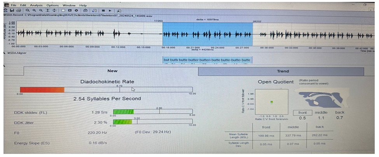Switch to the Trend tab
The image size is (379, 157).
tap(283, 71)
